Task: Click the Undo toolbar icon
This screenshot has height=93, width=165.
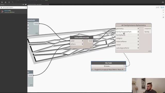Action: pos(13,2)
